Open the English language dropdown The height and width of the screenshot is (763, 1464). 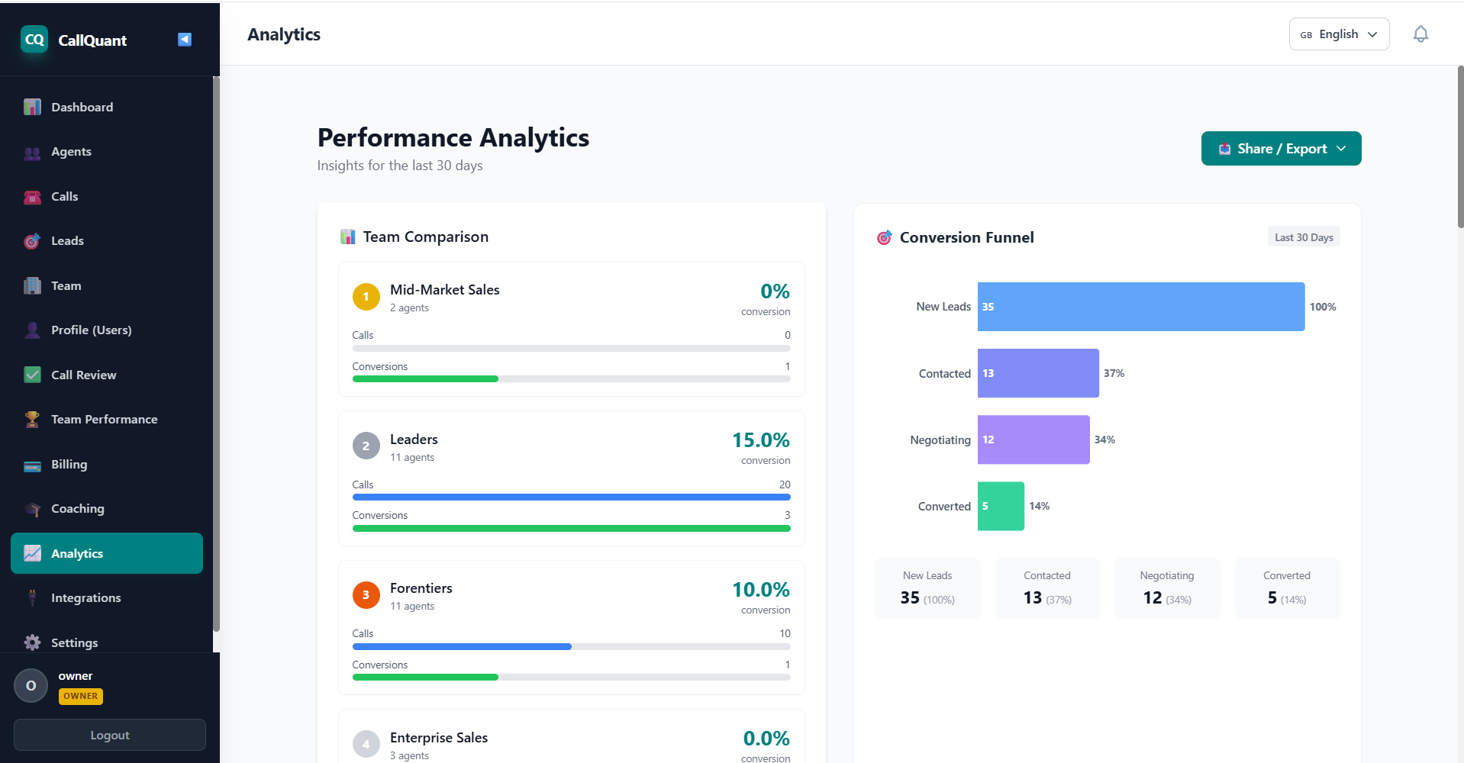tap(1338, 34)
